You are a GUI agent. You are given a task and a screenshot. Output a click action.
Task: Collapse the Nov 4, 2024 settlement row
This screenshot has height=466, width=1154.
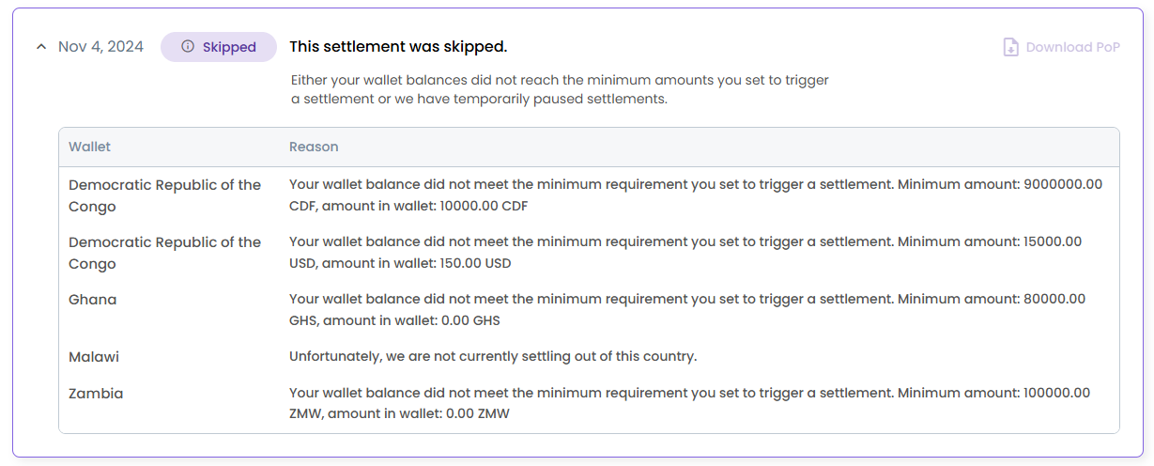tap(40, 47)
